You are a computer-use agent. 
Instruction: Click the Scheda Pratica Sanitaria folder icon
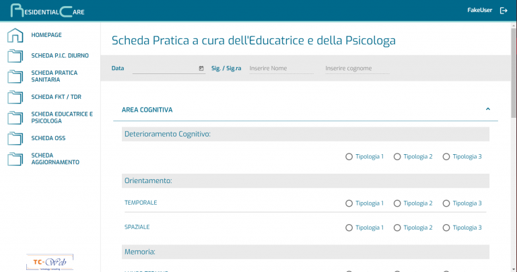pyautogui.click(x=15, y=76)
